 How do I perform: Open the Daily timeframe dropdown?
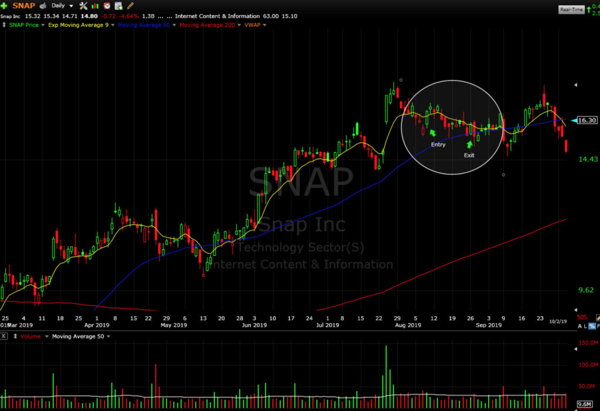coord(62,6)
